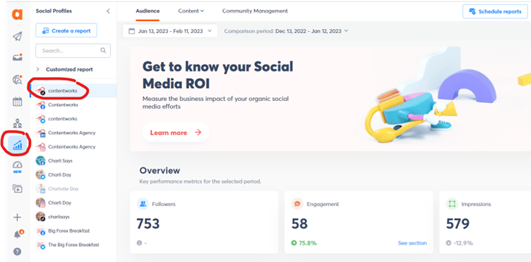Open the paper plane publishing icon

(x=17, y=36)
